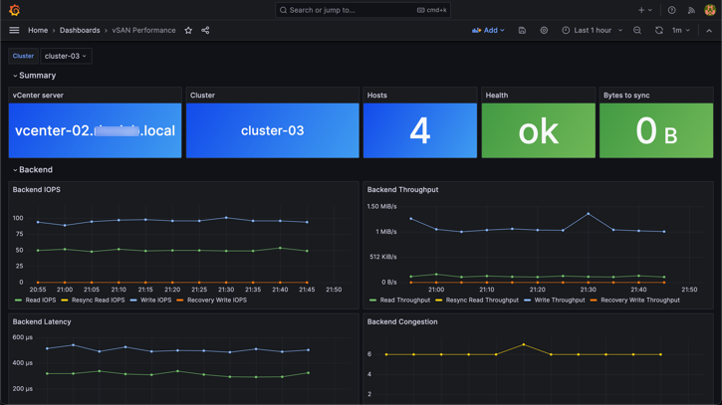Collapse the Summary row
The width and height of the screenshot is (722, 405).
tap(34, 76)
